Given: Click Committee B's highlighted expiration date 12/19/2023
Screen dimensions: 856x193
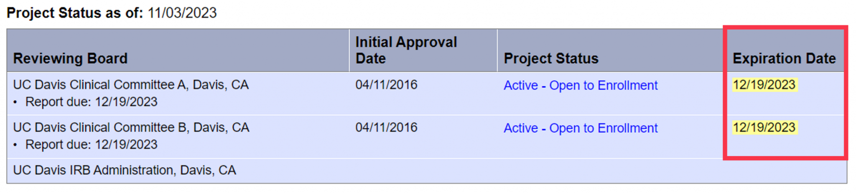Looking at the screenshot, I should tap(764, 128).
